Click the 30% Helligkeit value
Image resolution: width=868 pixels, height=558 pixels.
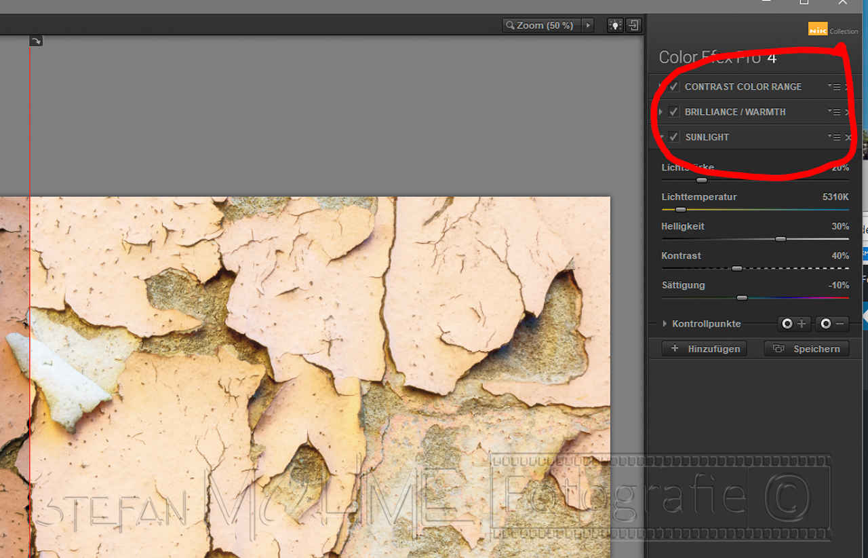(x=840, y=226)
